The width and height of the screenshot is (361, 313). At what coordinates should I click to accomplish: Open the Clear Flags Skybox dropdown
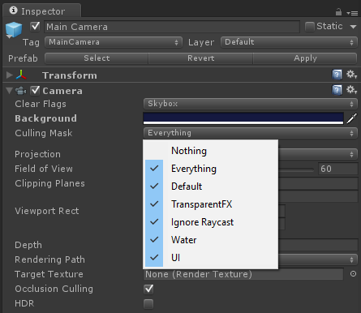click(251, 104)
